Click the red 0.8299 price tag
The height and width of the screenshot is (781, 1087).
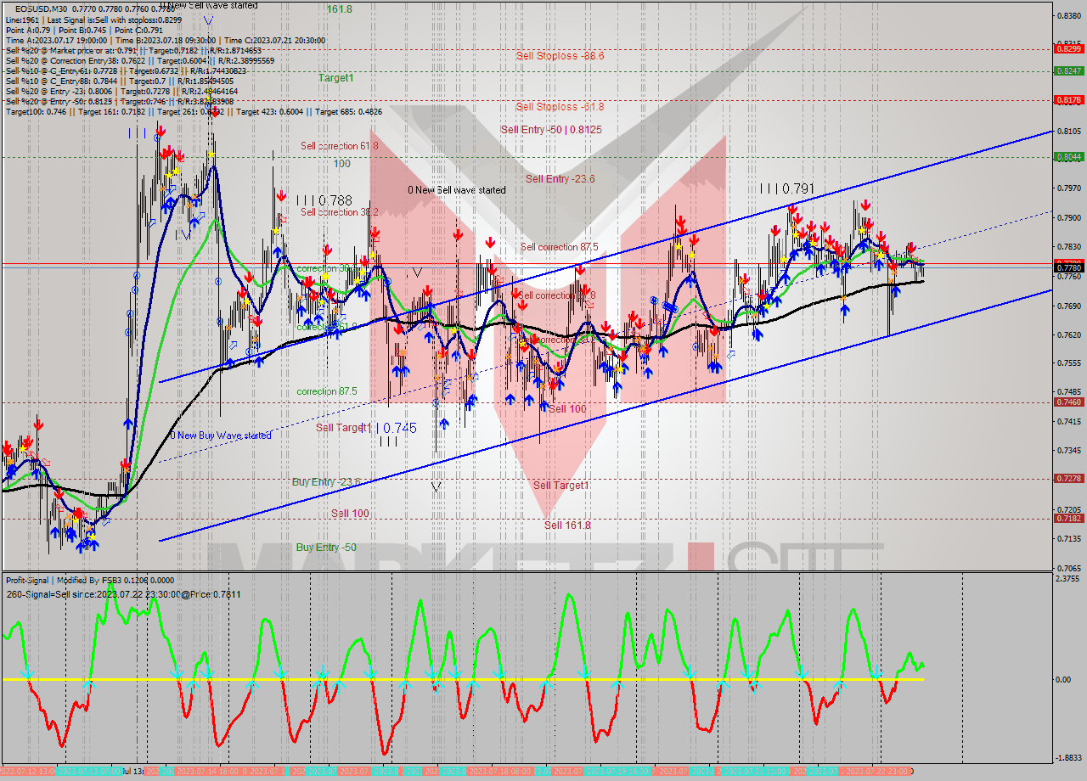pyautogui.click(x=1068, y=48)
